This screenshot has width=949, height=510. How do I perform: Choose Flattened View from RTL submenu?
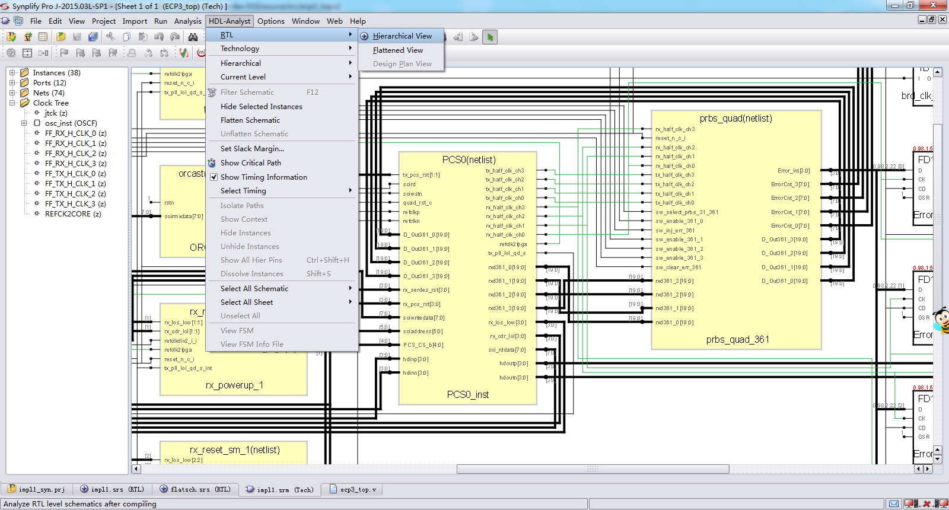point(401,50)
